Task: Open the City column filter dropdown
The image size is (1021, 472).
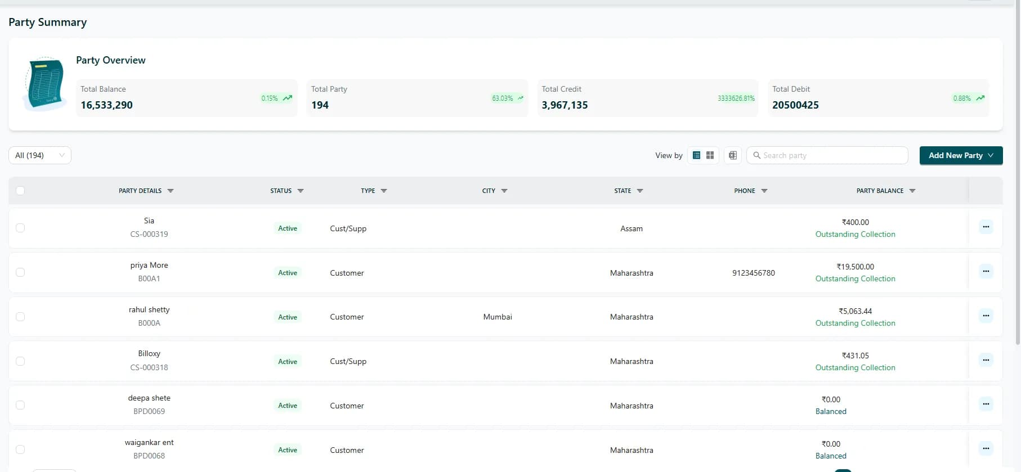Action: tap(504, 191)
